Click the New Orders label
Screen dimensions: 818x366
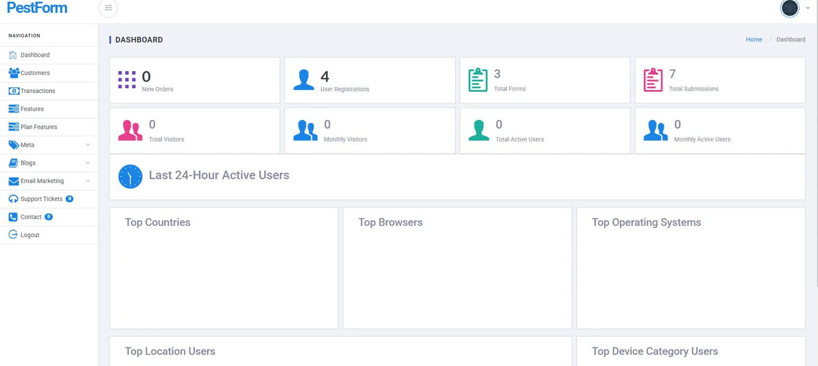point(158,89)
